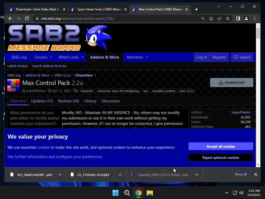Expand the Forums dropdown arrow

(51, 57)
